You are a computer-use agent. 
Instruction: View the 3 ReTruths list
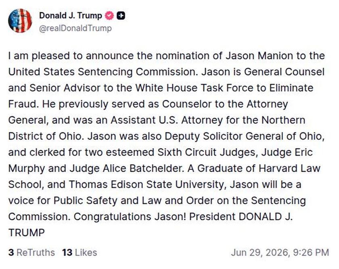tap(31, 252)
